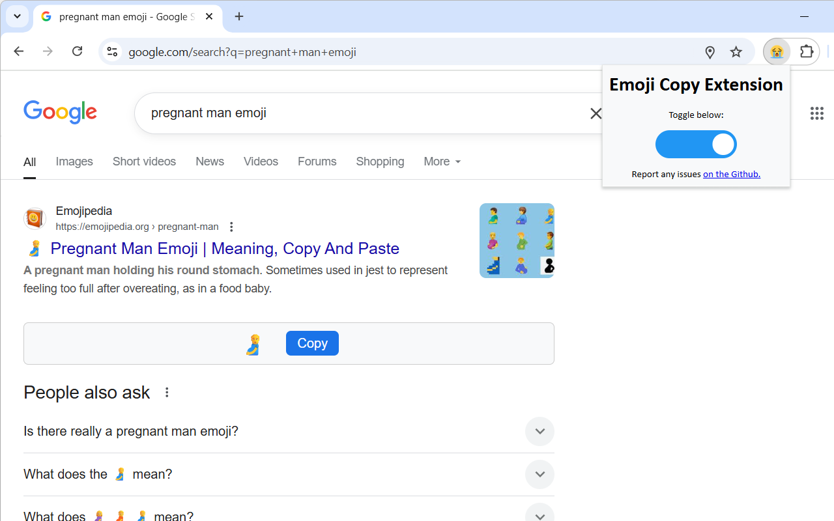This screenshot has height=521, width=834.
Task: Switch to the Videos tab
Action: [x=261, y=162]
